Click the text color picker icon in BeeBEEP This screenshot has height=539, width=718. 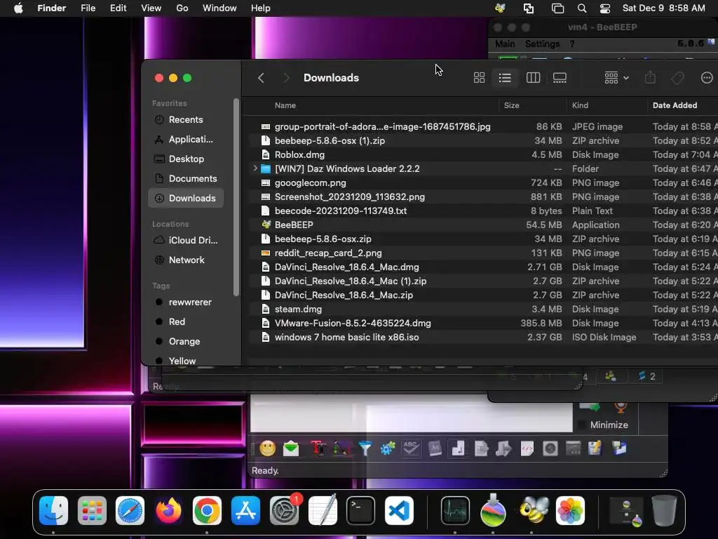[x=341, y=448]
